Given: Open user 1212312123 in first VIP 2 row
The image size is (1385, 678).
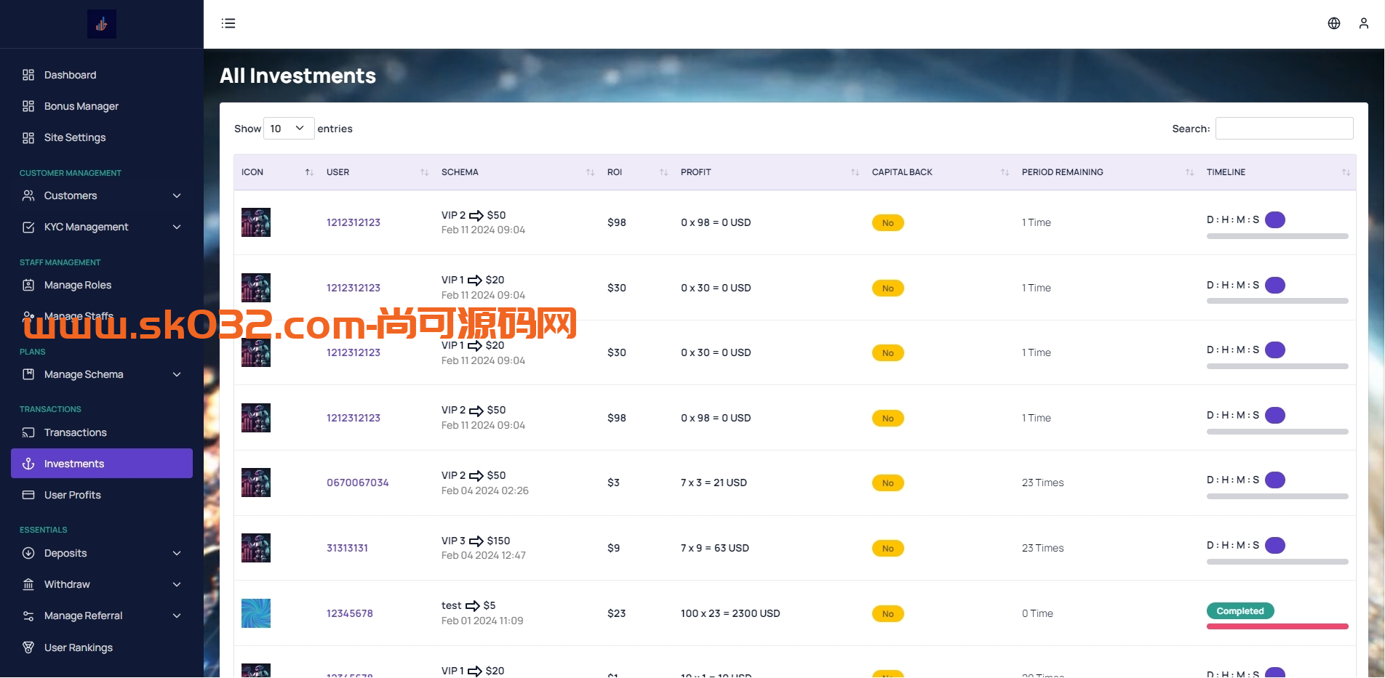Looking at the screenshot, I should [353, 222].
